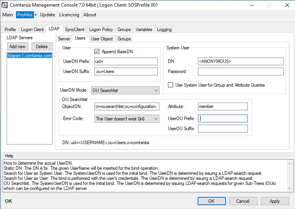Open the UserDN Mode dropdown
Image resolution: width=295 pixels, height=209 pixels.
click(125, 90)
